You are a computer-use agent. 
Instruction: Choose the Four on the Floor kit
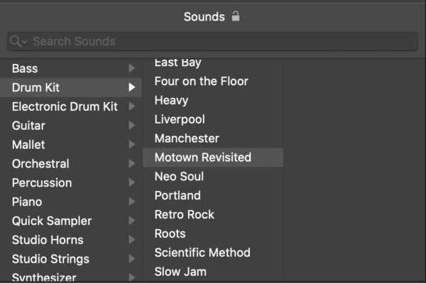(213, 81)
